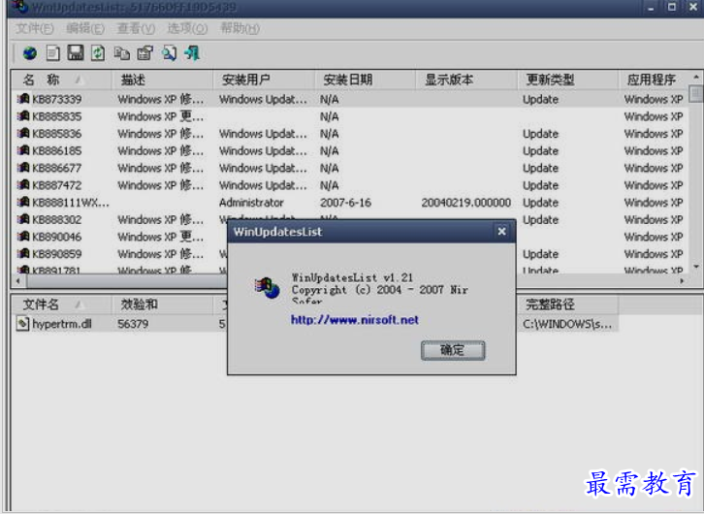
Task: Click the Administrator install user cell
Action: pyautogui.click(x=251, y=203)
